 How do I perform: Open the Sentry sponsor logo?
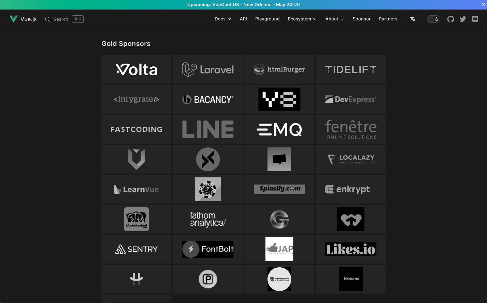[136, 249]
